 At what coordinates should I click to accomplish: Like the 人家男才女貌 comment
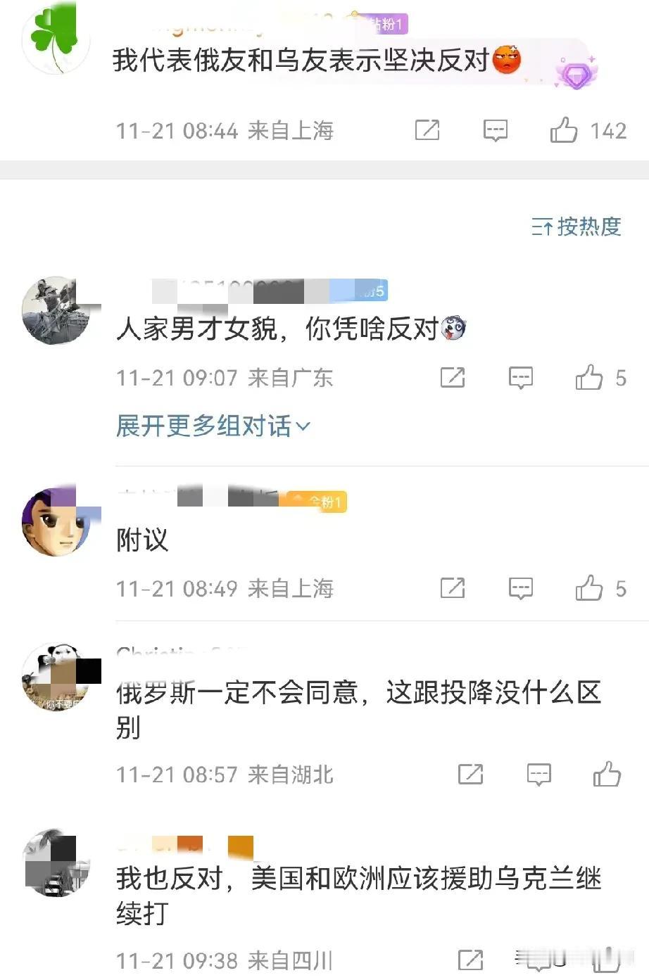point(589,378)
